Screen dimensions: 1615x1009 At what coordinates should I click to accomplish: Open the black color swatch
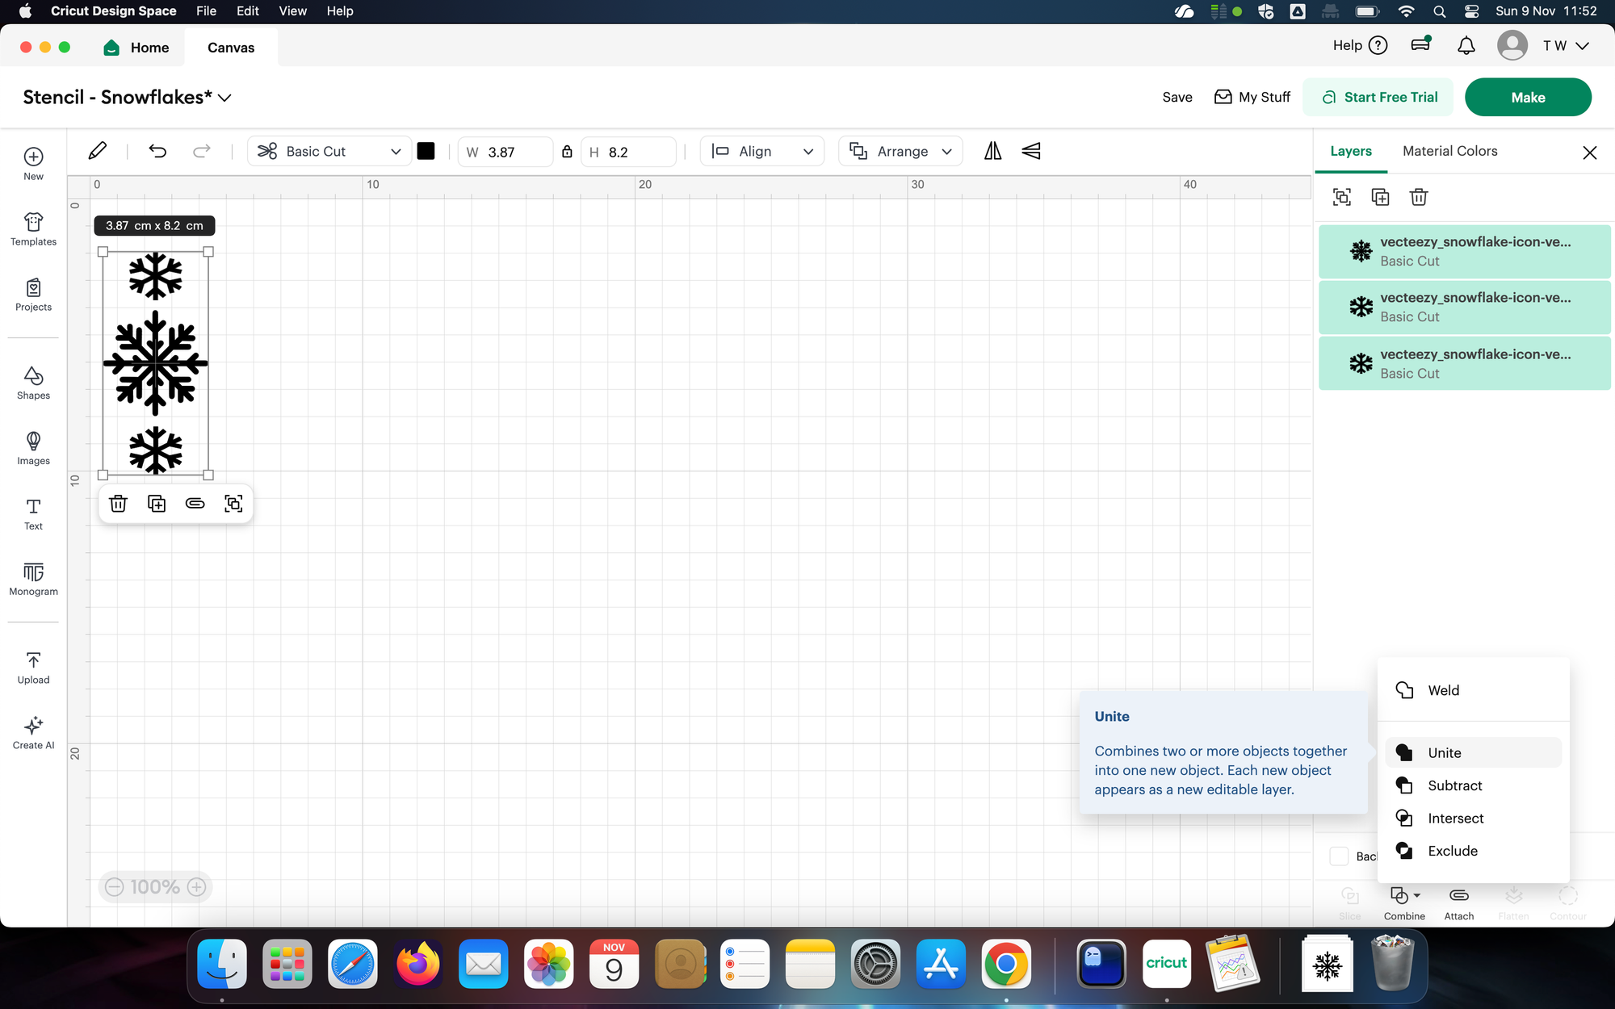(x=426, y=152)
